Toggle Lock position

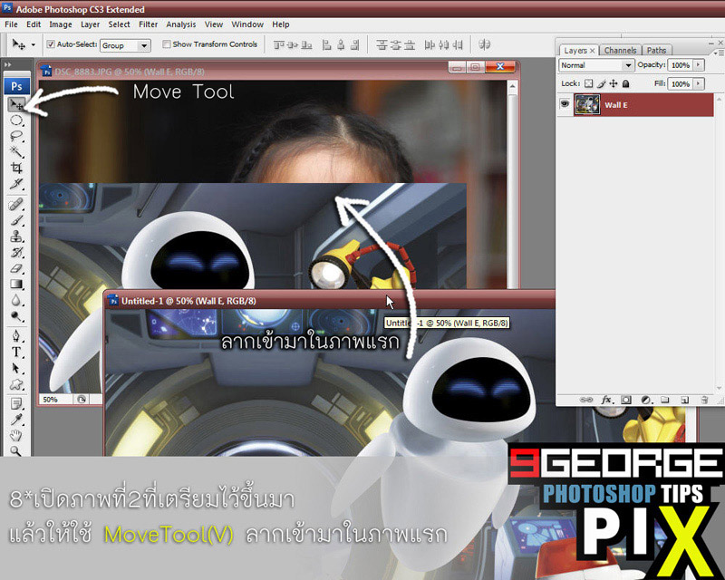coord(614,83)
